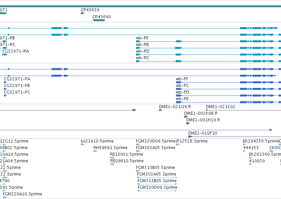The height and width of the screenshot is (199, 281).
Task: Click the DME1-001H19.R label
Action: click(x=203, y=120)
